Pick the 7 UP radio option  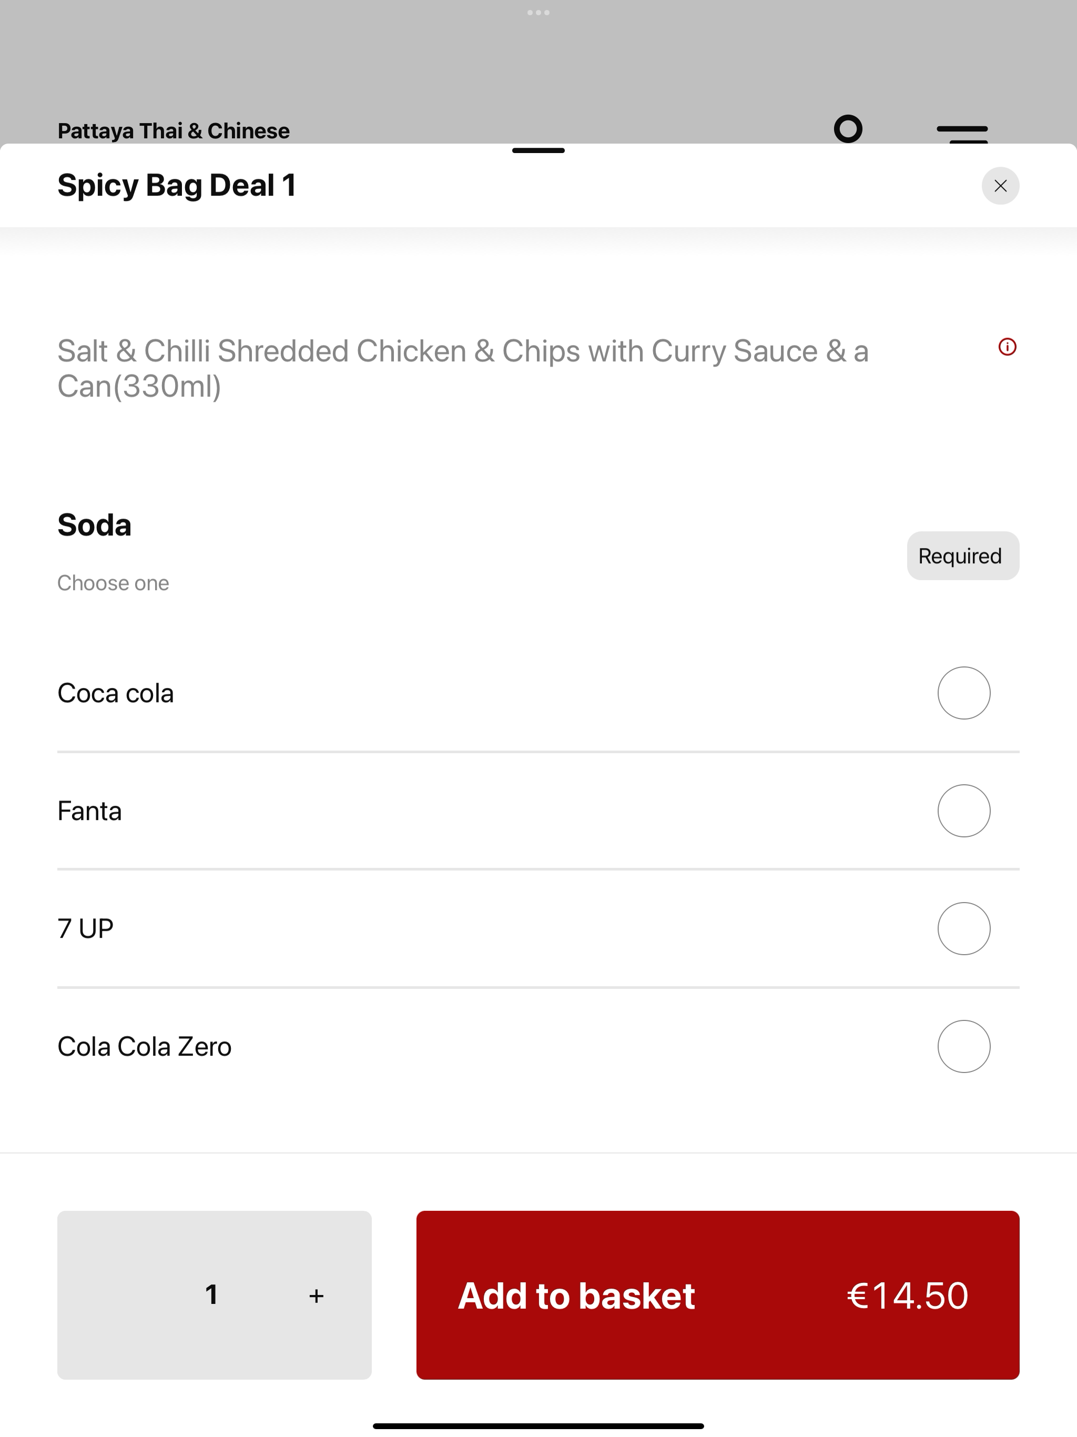[964, 928]
